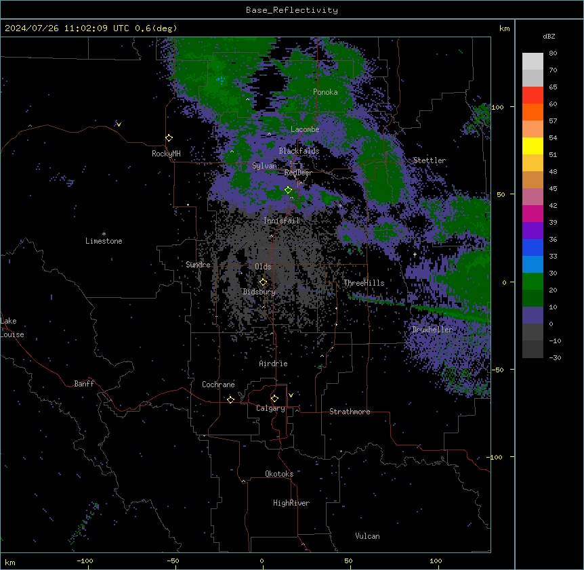
Task: Click the yellow marker below Cochrane
Action: pos(230,399)
